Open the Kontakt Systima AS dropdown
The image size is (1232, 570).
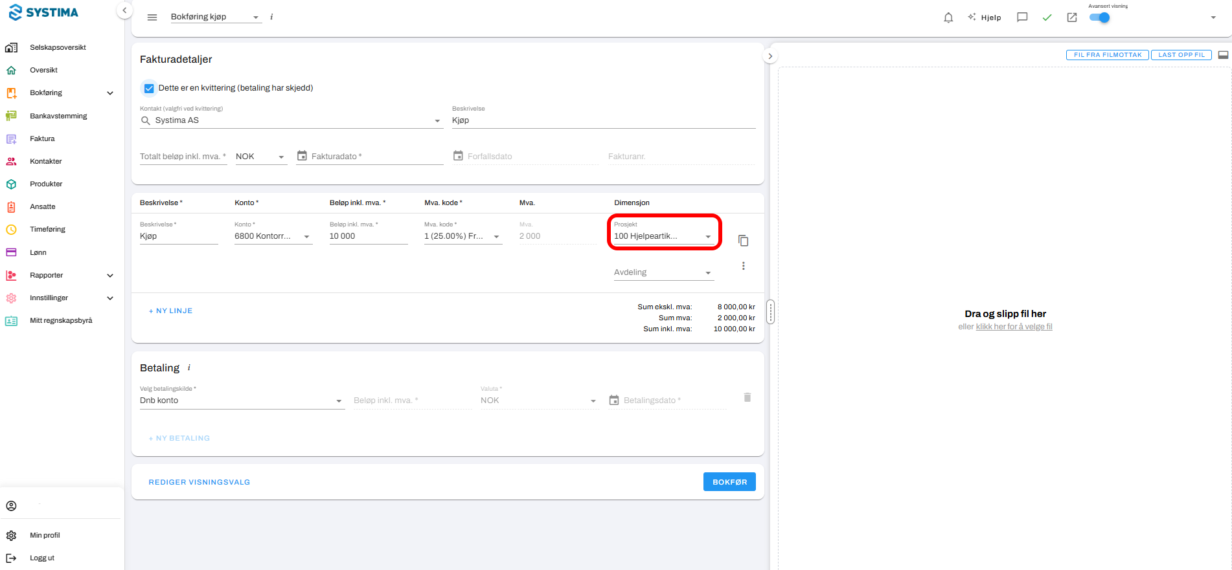pos(291,120)
